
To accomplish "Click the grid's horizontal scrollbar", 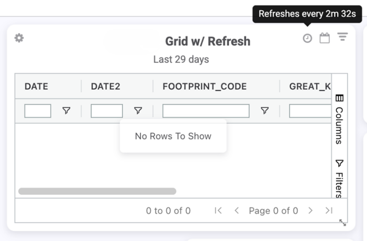I will click(x=97, y=191).
